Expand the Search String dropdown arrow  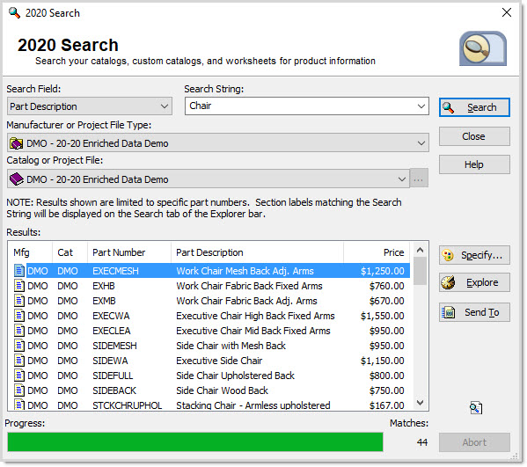421,106
